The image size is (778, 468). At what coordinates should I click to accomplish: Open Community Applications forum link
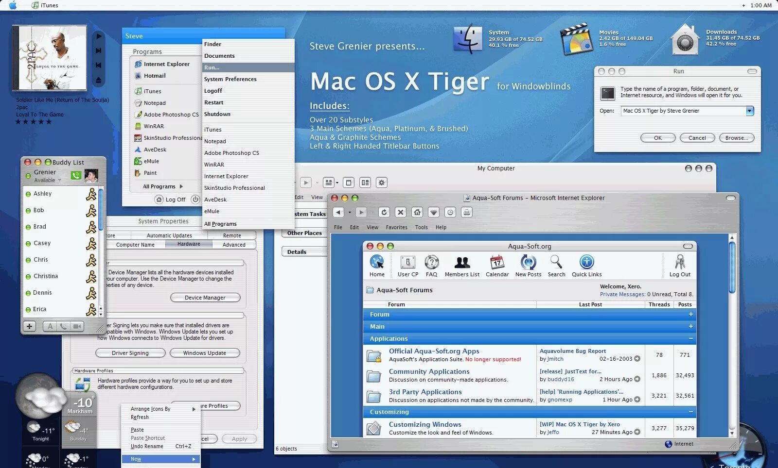429,371
